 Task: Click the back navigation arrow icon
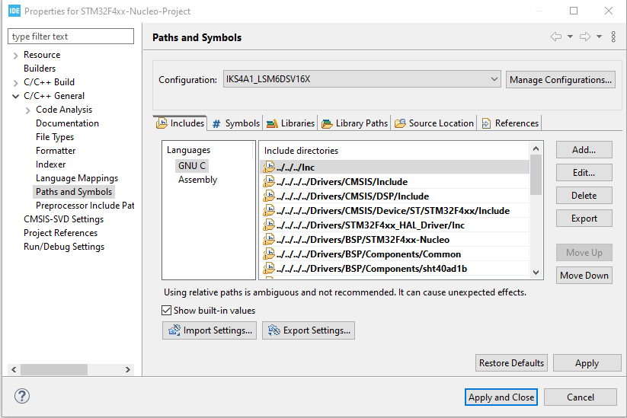click(x=555, y=37)
